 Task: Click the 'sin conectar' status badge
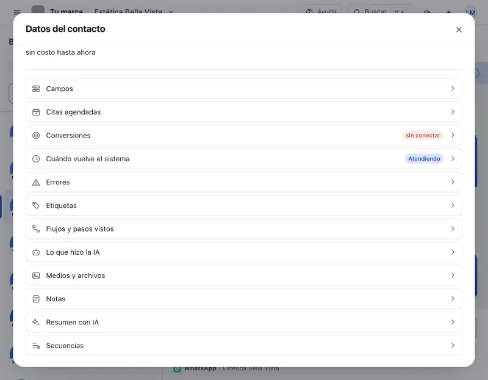[x=423, y=136]
